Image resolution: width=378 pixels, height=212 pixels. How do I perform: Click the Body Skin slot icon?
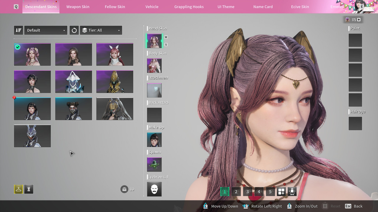(154, 66)
